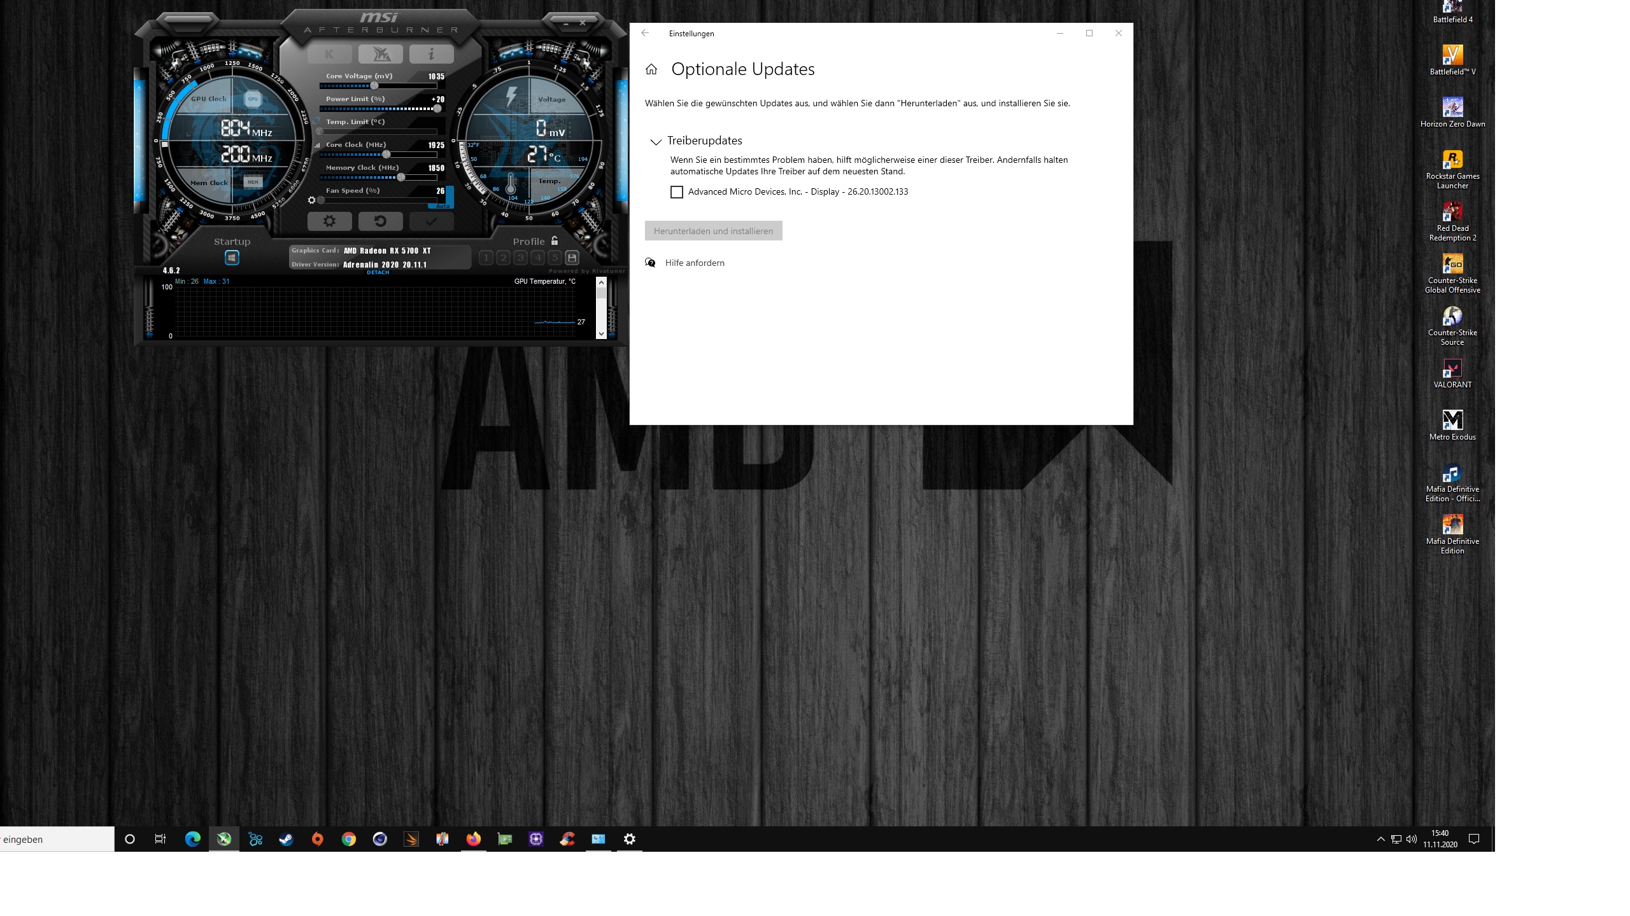The image size is (1630, 916).
Task: Select profile slot 3
Action: 521,258
